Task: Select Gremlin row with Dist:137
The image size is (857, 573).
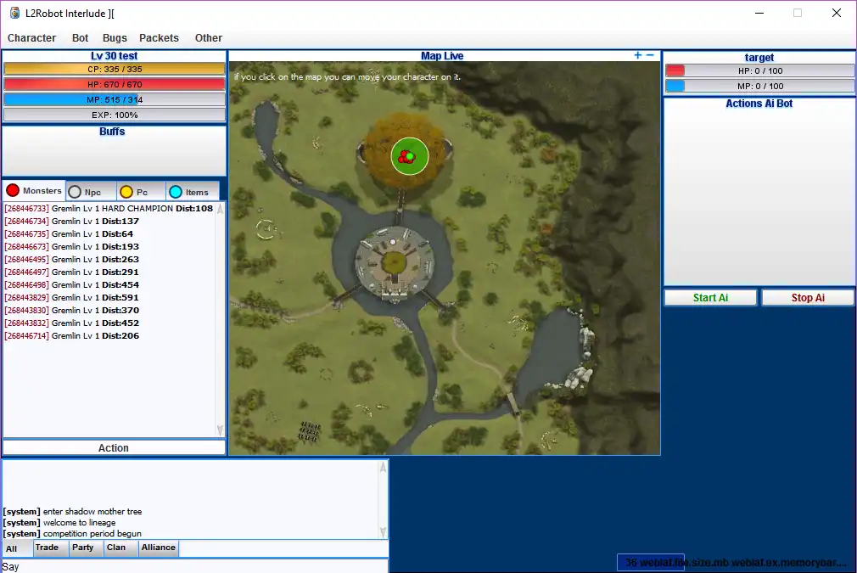Action: [x=109, y=221]
